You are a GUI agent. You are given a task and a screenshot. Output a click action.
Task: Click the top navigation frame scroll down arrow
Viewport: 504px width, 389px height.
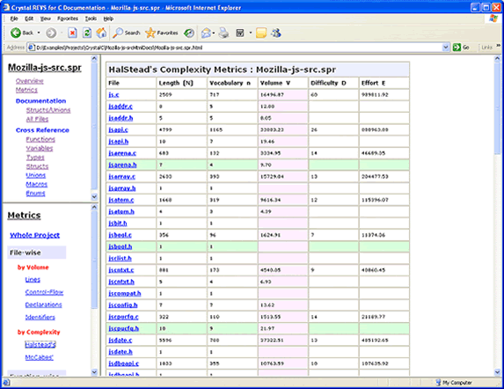[x=94, y=196]
